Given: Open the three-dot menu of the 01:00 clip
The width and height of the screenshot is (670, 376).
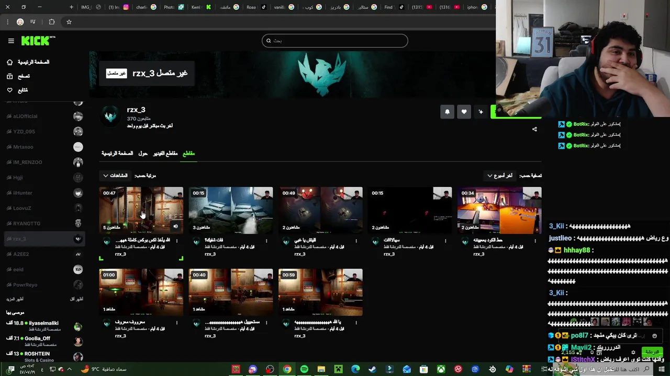Looking at the screenshot, I should (x=177, y=323).
